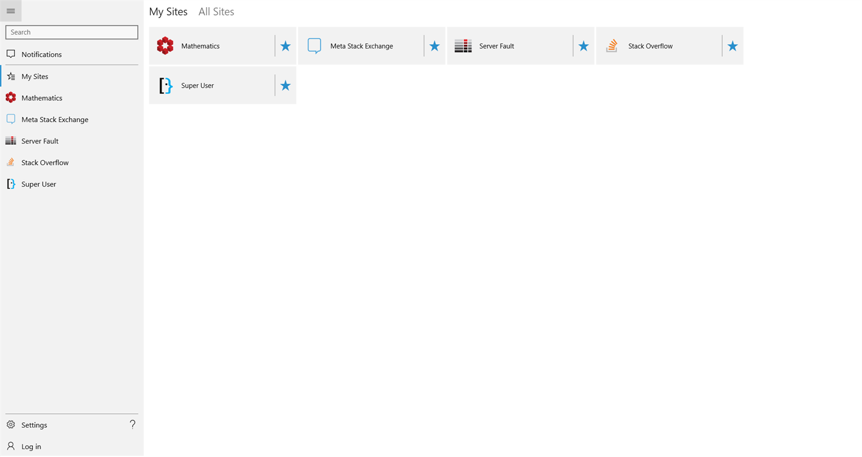862x457 pixels.
Task: Click My Sites label in sidebar
Action: [35, 77]
